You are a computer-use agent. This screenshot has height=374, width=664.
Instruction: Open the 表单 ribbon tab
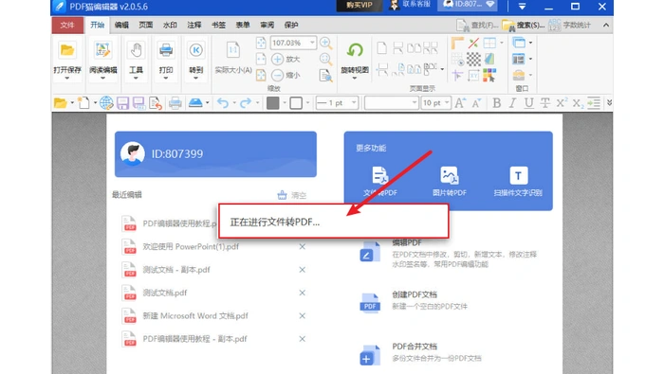point(243,26)
